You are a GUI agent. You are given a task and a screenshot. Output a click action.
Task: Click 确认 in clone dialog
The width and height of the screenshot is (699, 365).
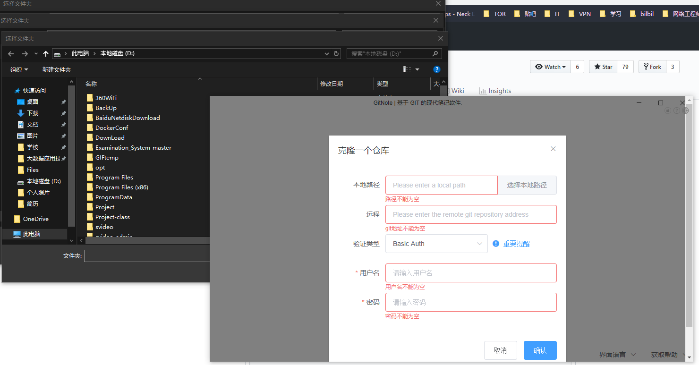tap(540, 350)
